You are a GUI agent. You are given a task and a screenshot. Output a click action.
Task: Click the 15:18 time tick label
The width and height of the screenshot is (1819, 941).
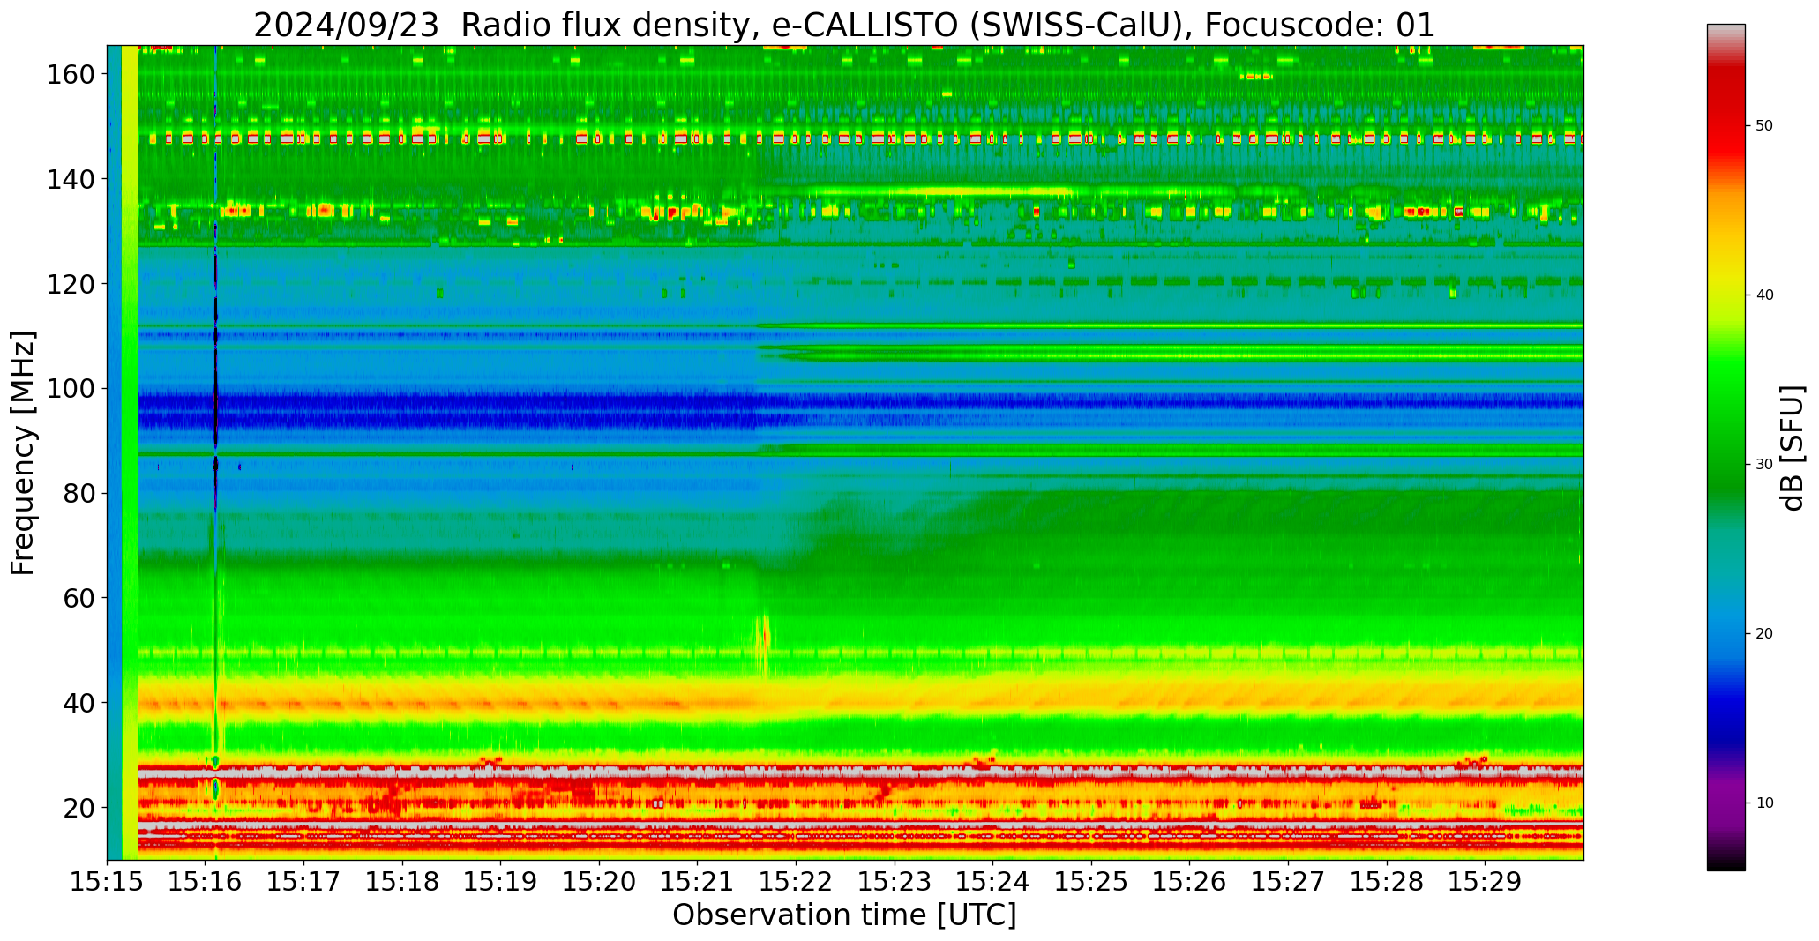click(402, 881)
